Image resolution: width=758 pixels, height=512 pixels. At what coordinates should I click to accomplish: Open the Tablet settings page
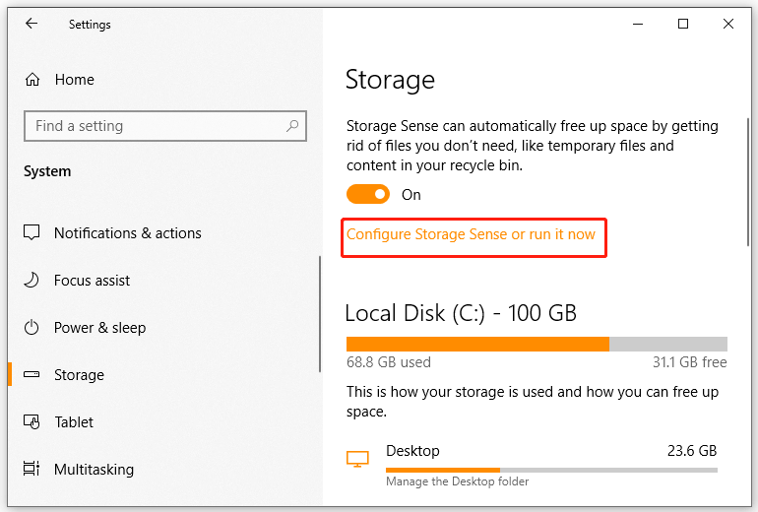click(x=74, y=422)
